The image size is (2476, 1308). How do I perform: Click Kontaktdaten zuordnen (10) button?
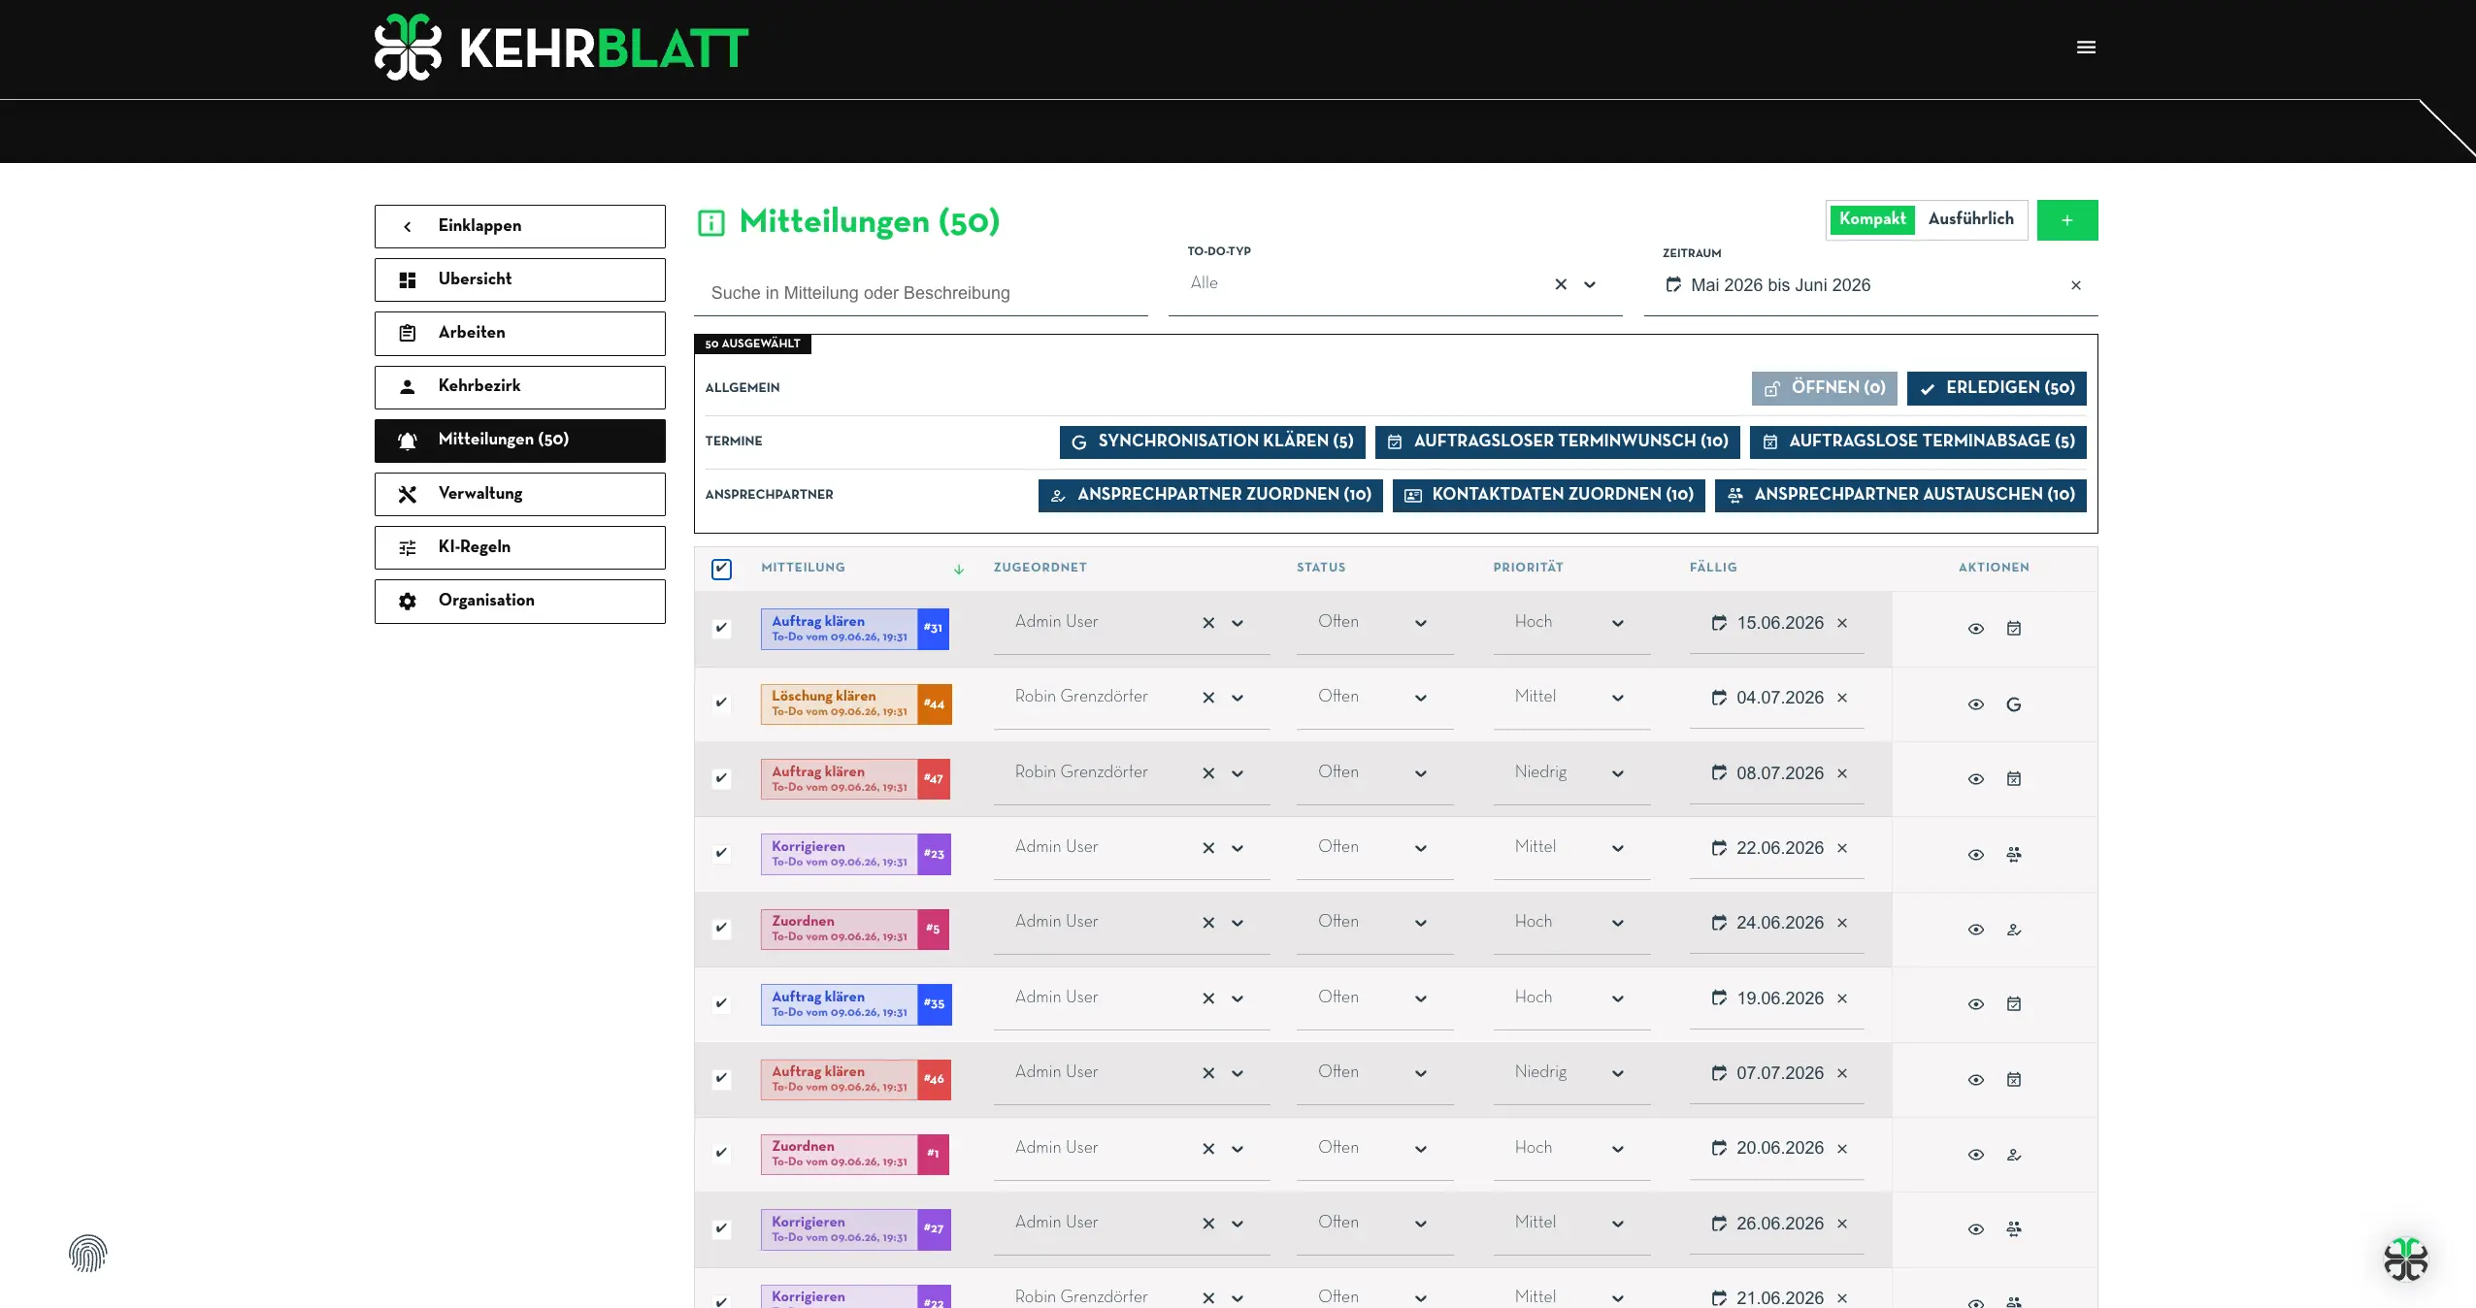[x=1549, y=495]
